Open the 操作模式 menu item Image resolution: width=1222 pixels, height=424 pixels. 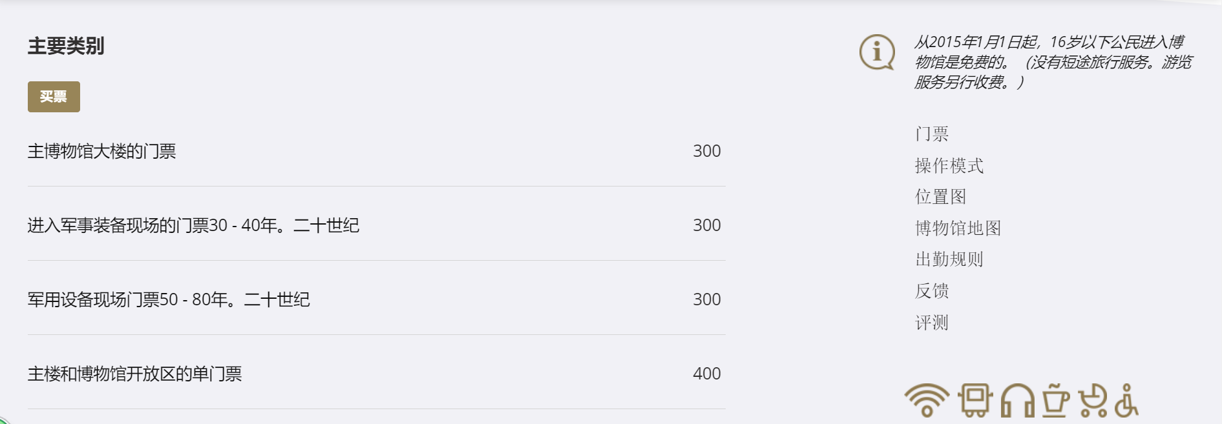[x=949, y=166]
